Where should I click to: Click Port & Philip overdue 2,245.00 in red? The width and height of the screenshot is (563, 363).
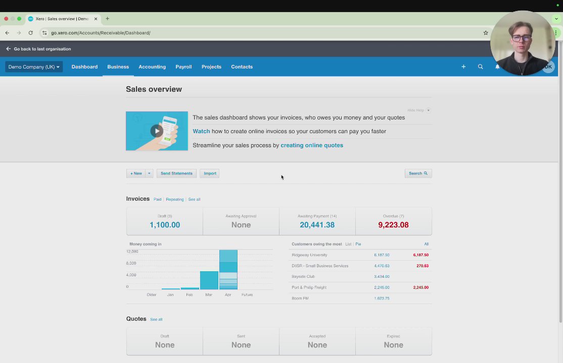[421, 287]
